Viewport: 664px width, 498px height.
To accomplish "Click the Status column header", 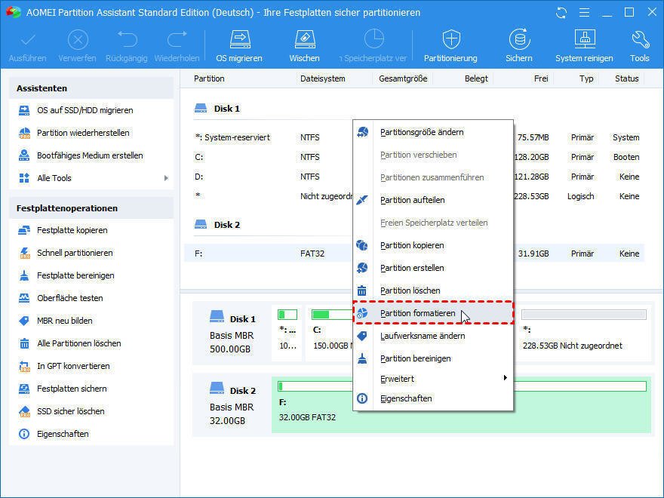I will pyautogui.click(x=627, y=78).
